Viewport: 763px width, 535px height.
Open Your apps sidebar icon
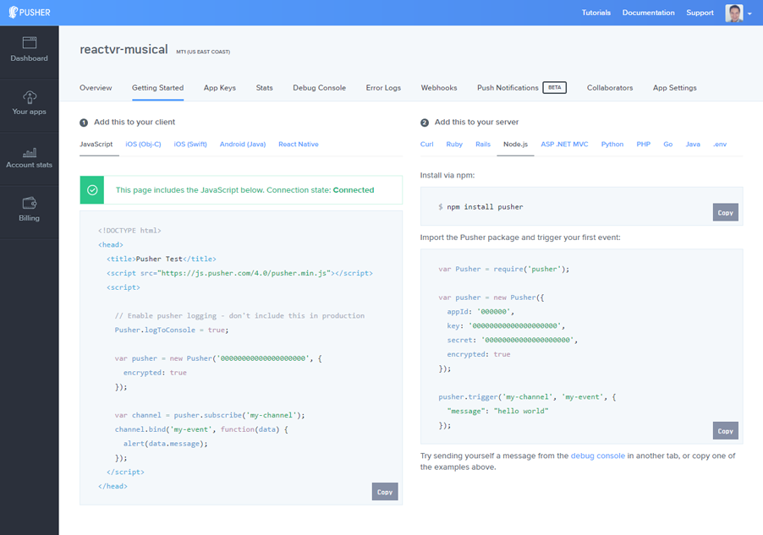point(30,97)
